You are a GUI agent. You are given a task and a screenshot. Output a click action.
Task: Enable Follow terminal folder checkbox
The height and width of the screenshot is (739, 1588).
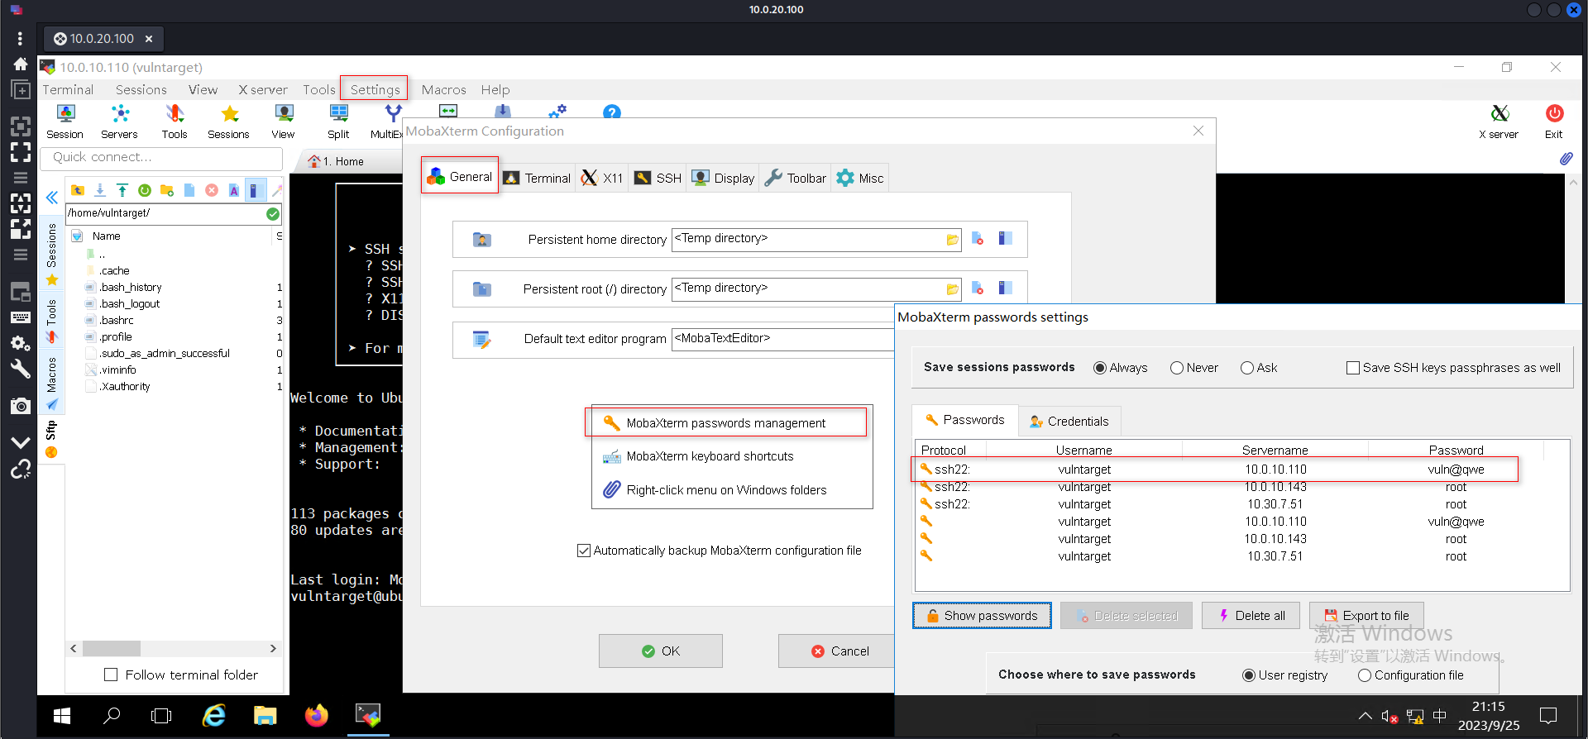click(181, 675)
